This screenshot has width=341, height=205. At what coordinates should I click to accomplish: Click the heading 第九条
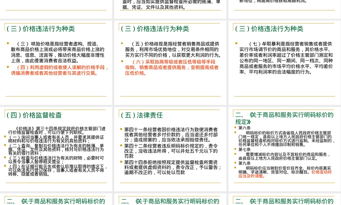click(x=244, y=163)
